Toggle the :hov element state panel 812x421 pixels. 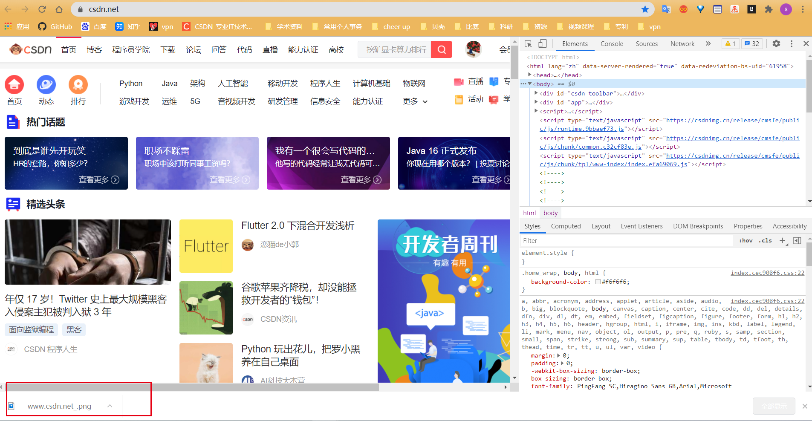(746, 240)
